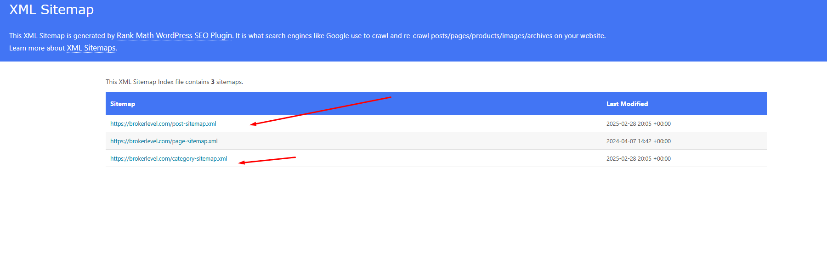Click the post-sitemap last modified date
Screen dimensions: 827x269
[638, 124]
